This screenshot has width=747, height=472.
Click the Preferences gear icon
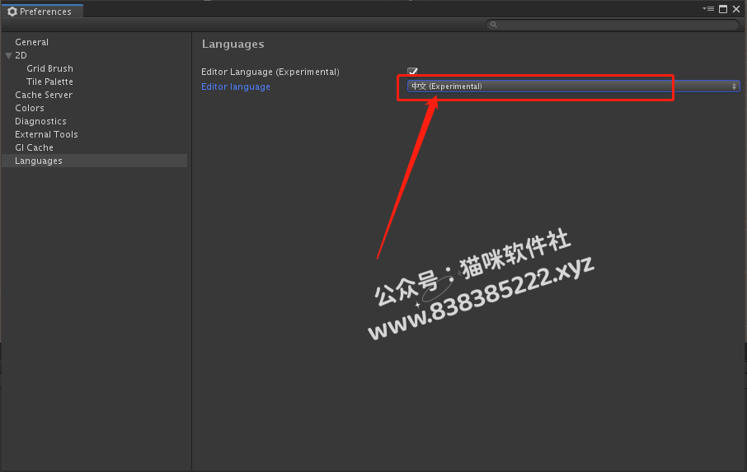click(x=12, y=12)
